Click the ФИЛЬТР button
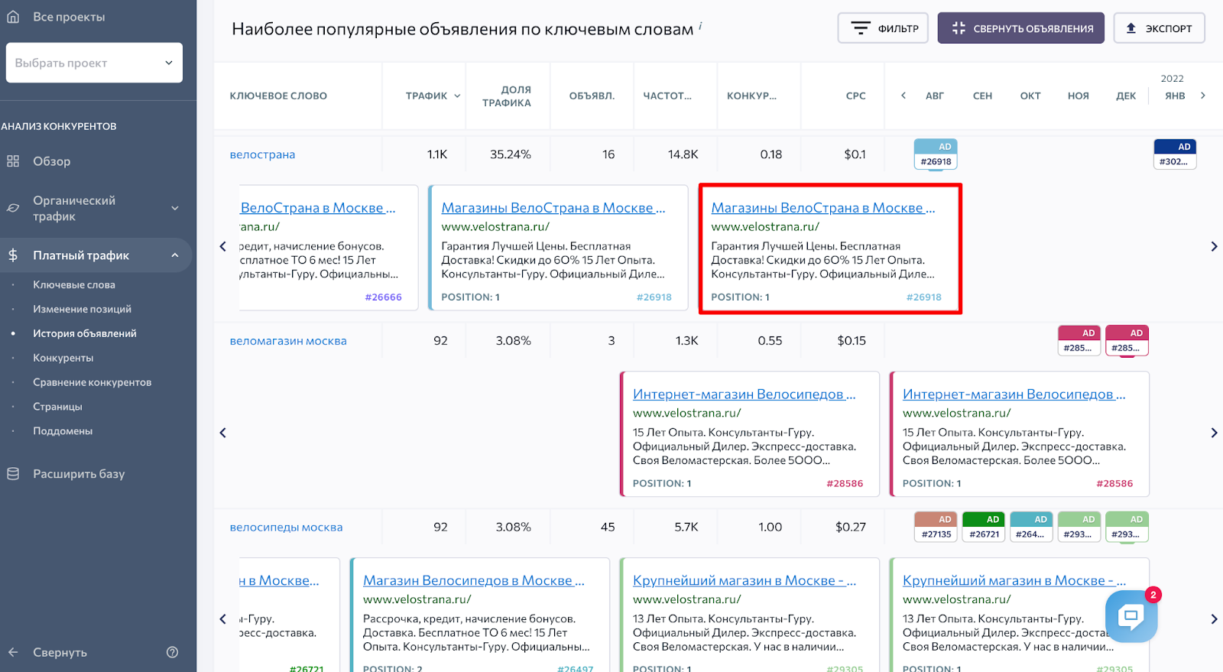The height and width of the screenshot is (672, 1223). 883,28
